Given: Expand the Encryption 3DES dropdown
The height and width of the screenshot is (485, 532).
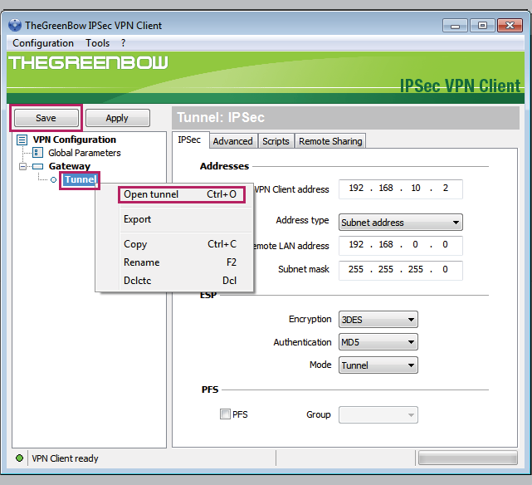Looking at the screenshot, I should point(378,320).
